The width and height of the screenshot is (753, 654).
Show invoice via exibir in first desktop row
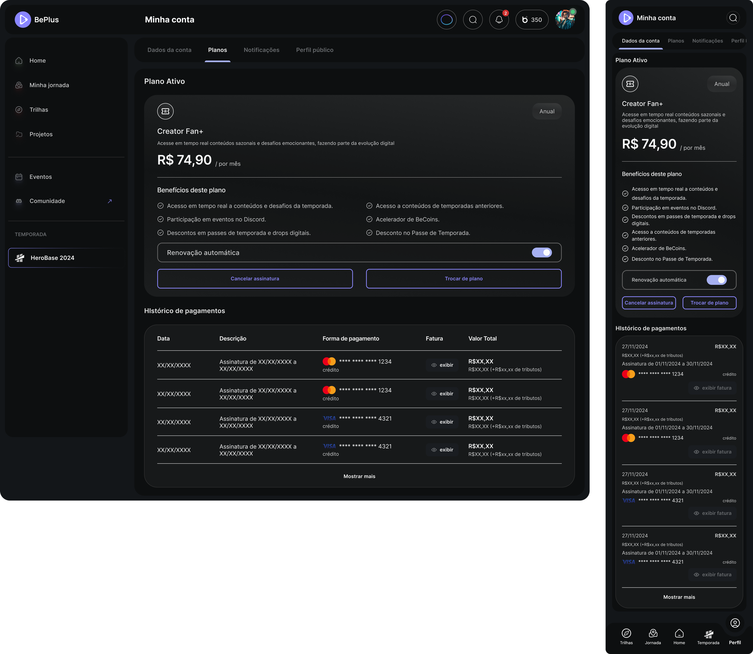click(442, 365)
